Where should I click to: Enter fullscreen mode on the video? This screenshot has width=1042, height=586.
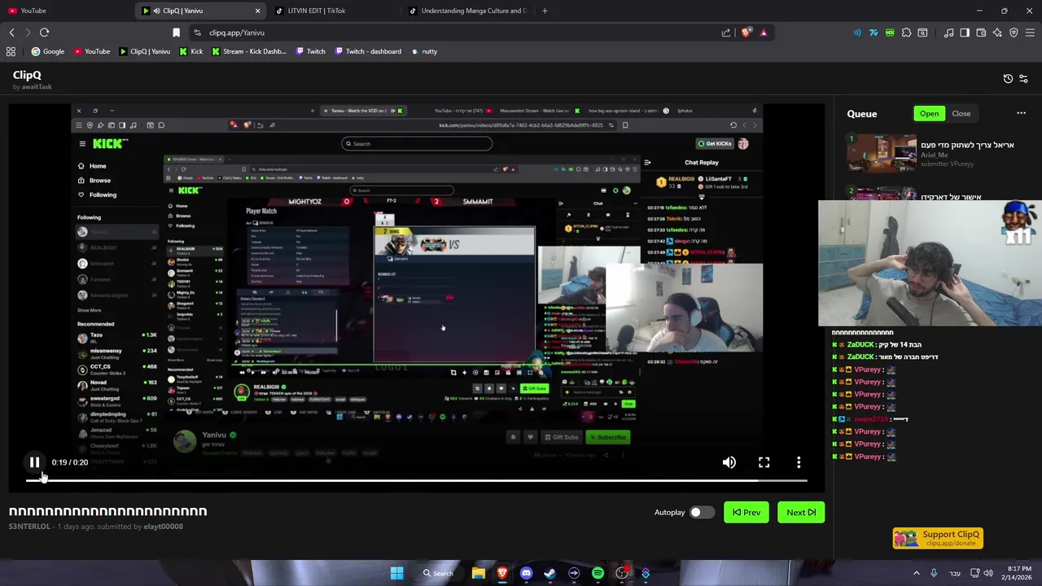click(764, 462)
